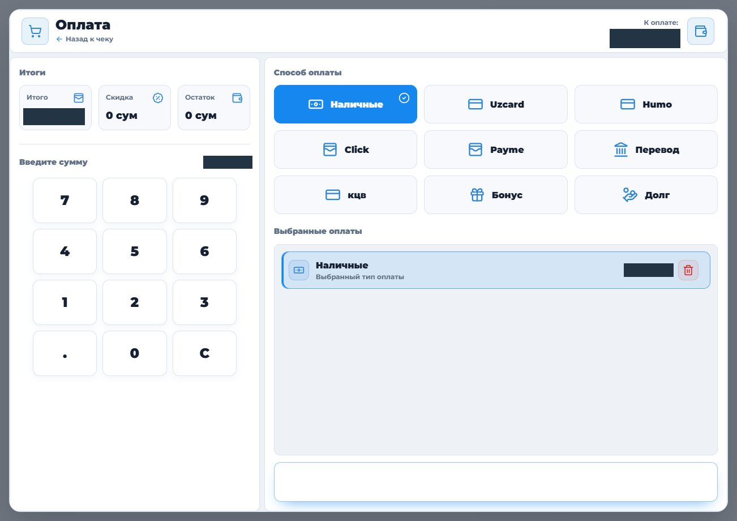Select the Долг debt payment option
Viewport: 737px width, 521px height.
tap(646, 195)
